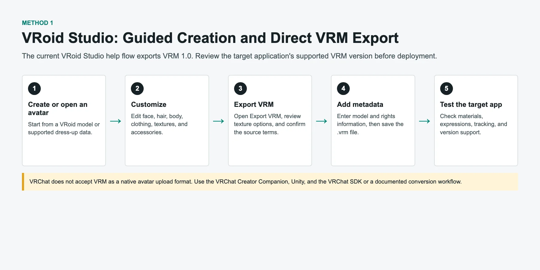Select the "Export VRM" step title
This screenshot has height=270, width=540.
(x=254, y=104)
